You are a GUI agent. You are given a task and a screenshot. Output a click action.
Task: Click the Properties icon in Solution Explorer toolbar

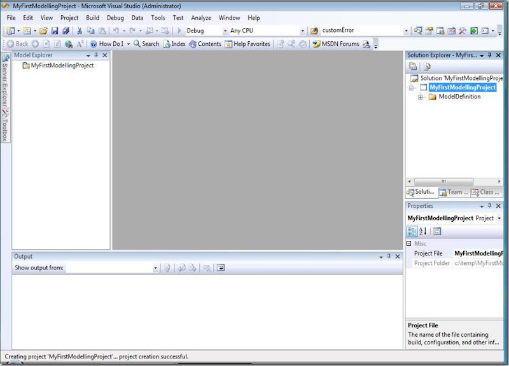(x=413, y=67)
